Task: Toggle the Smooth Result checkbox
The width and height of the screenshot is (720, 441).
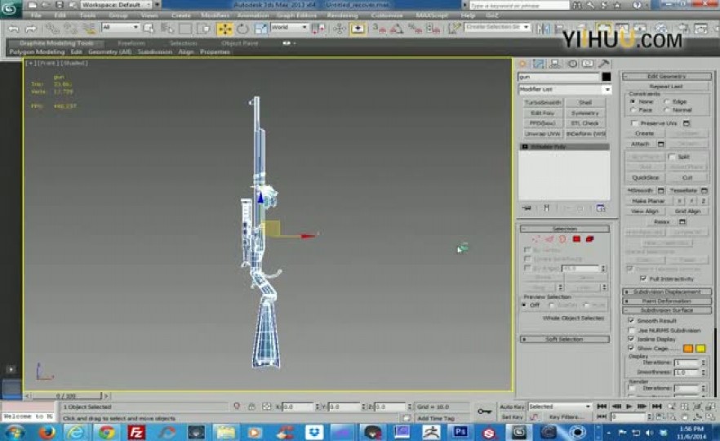Action: point(631,321)
